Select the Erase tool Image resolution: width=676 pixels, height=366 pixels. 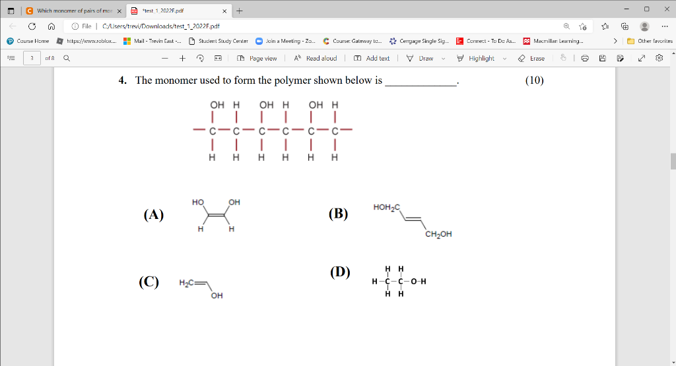[x=531, y=58]
